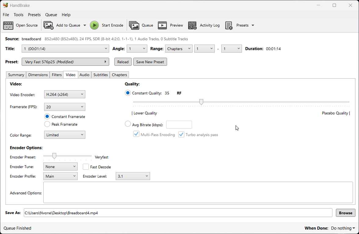
Task: Switch to the Filters tab
Action: coord(56,75)
